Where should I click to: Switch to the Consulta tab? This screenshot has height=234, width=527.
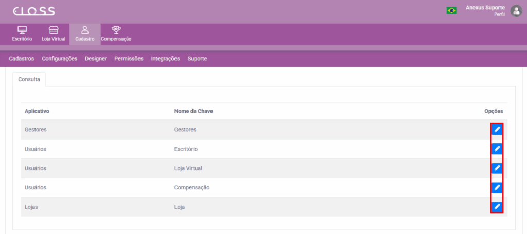[29, 79]
